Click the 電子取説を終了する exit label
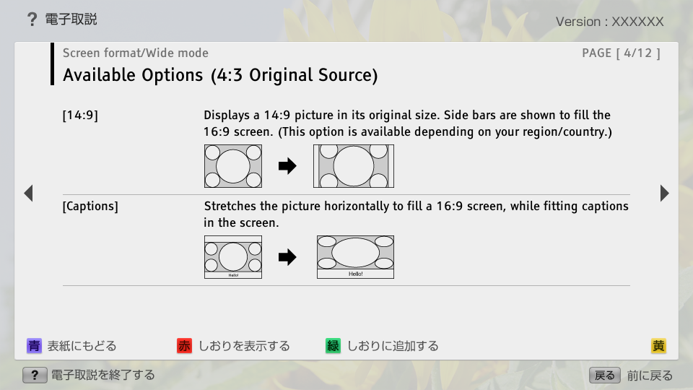Image resolution: width=693 pixels, height=390 pixels. (x=103, y=375)
